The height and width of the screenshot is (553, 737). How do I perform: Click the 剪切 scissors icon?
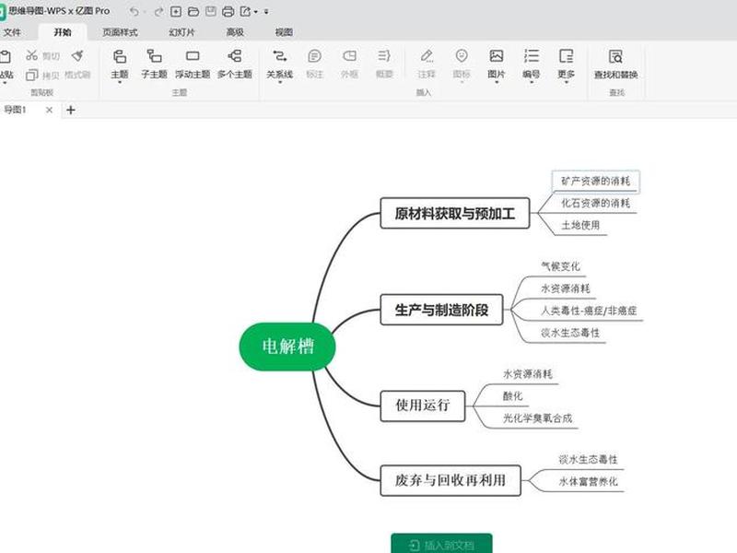pyautogui.click(x=32, y=55)
